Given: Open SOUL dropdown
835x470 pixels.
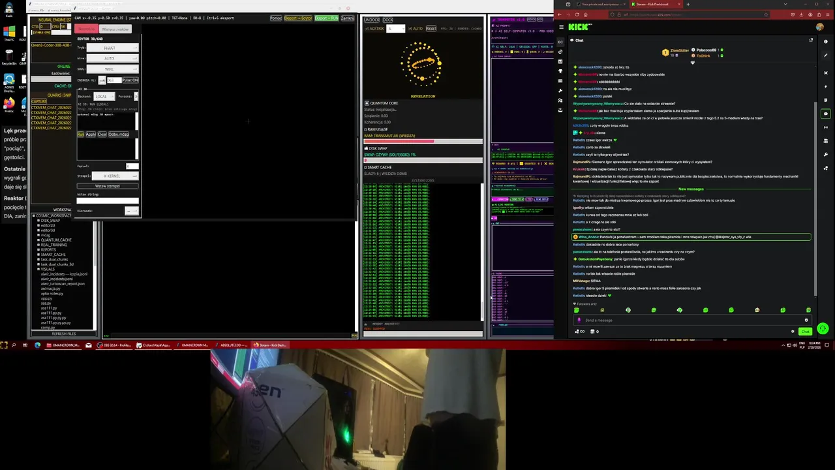Looking at the screenshot, I should click(x=112, y=69).
